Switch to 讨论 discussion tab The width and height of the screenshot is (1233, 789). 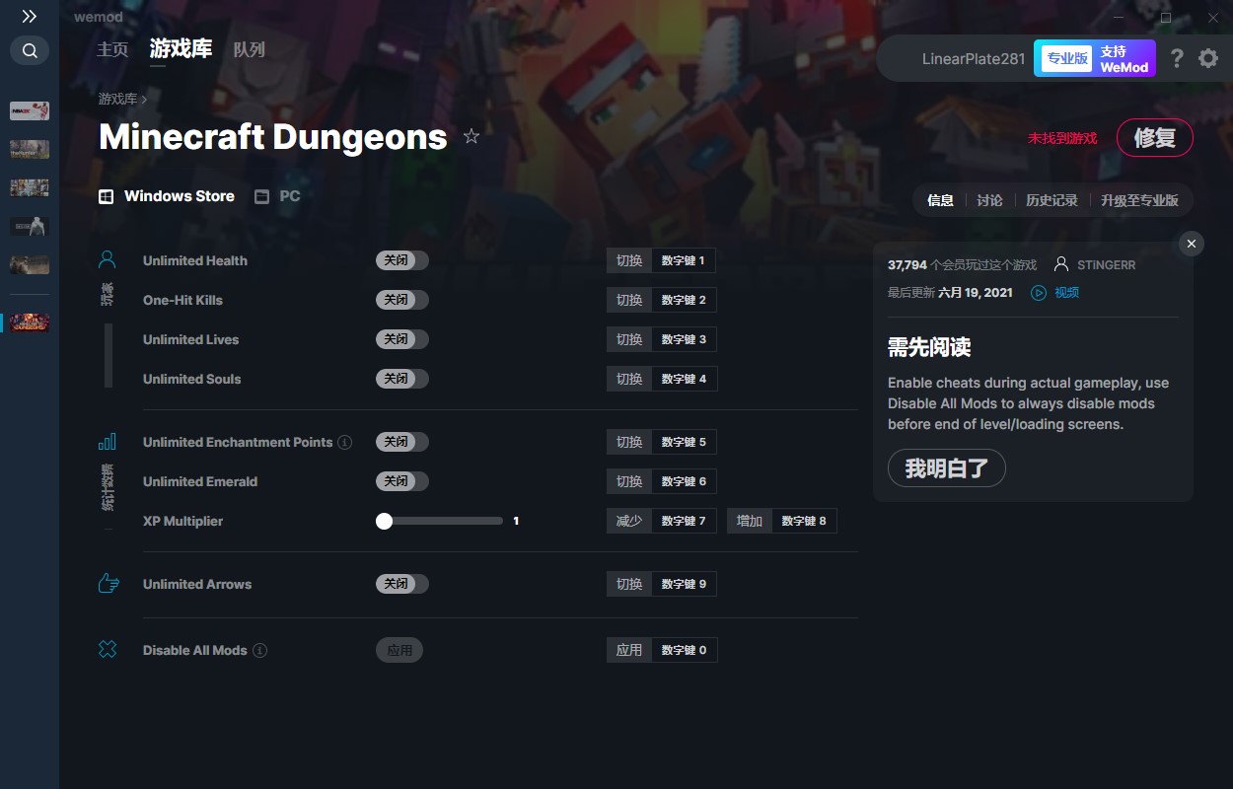[989, 200]
